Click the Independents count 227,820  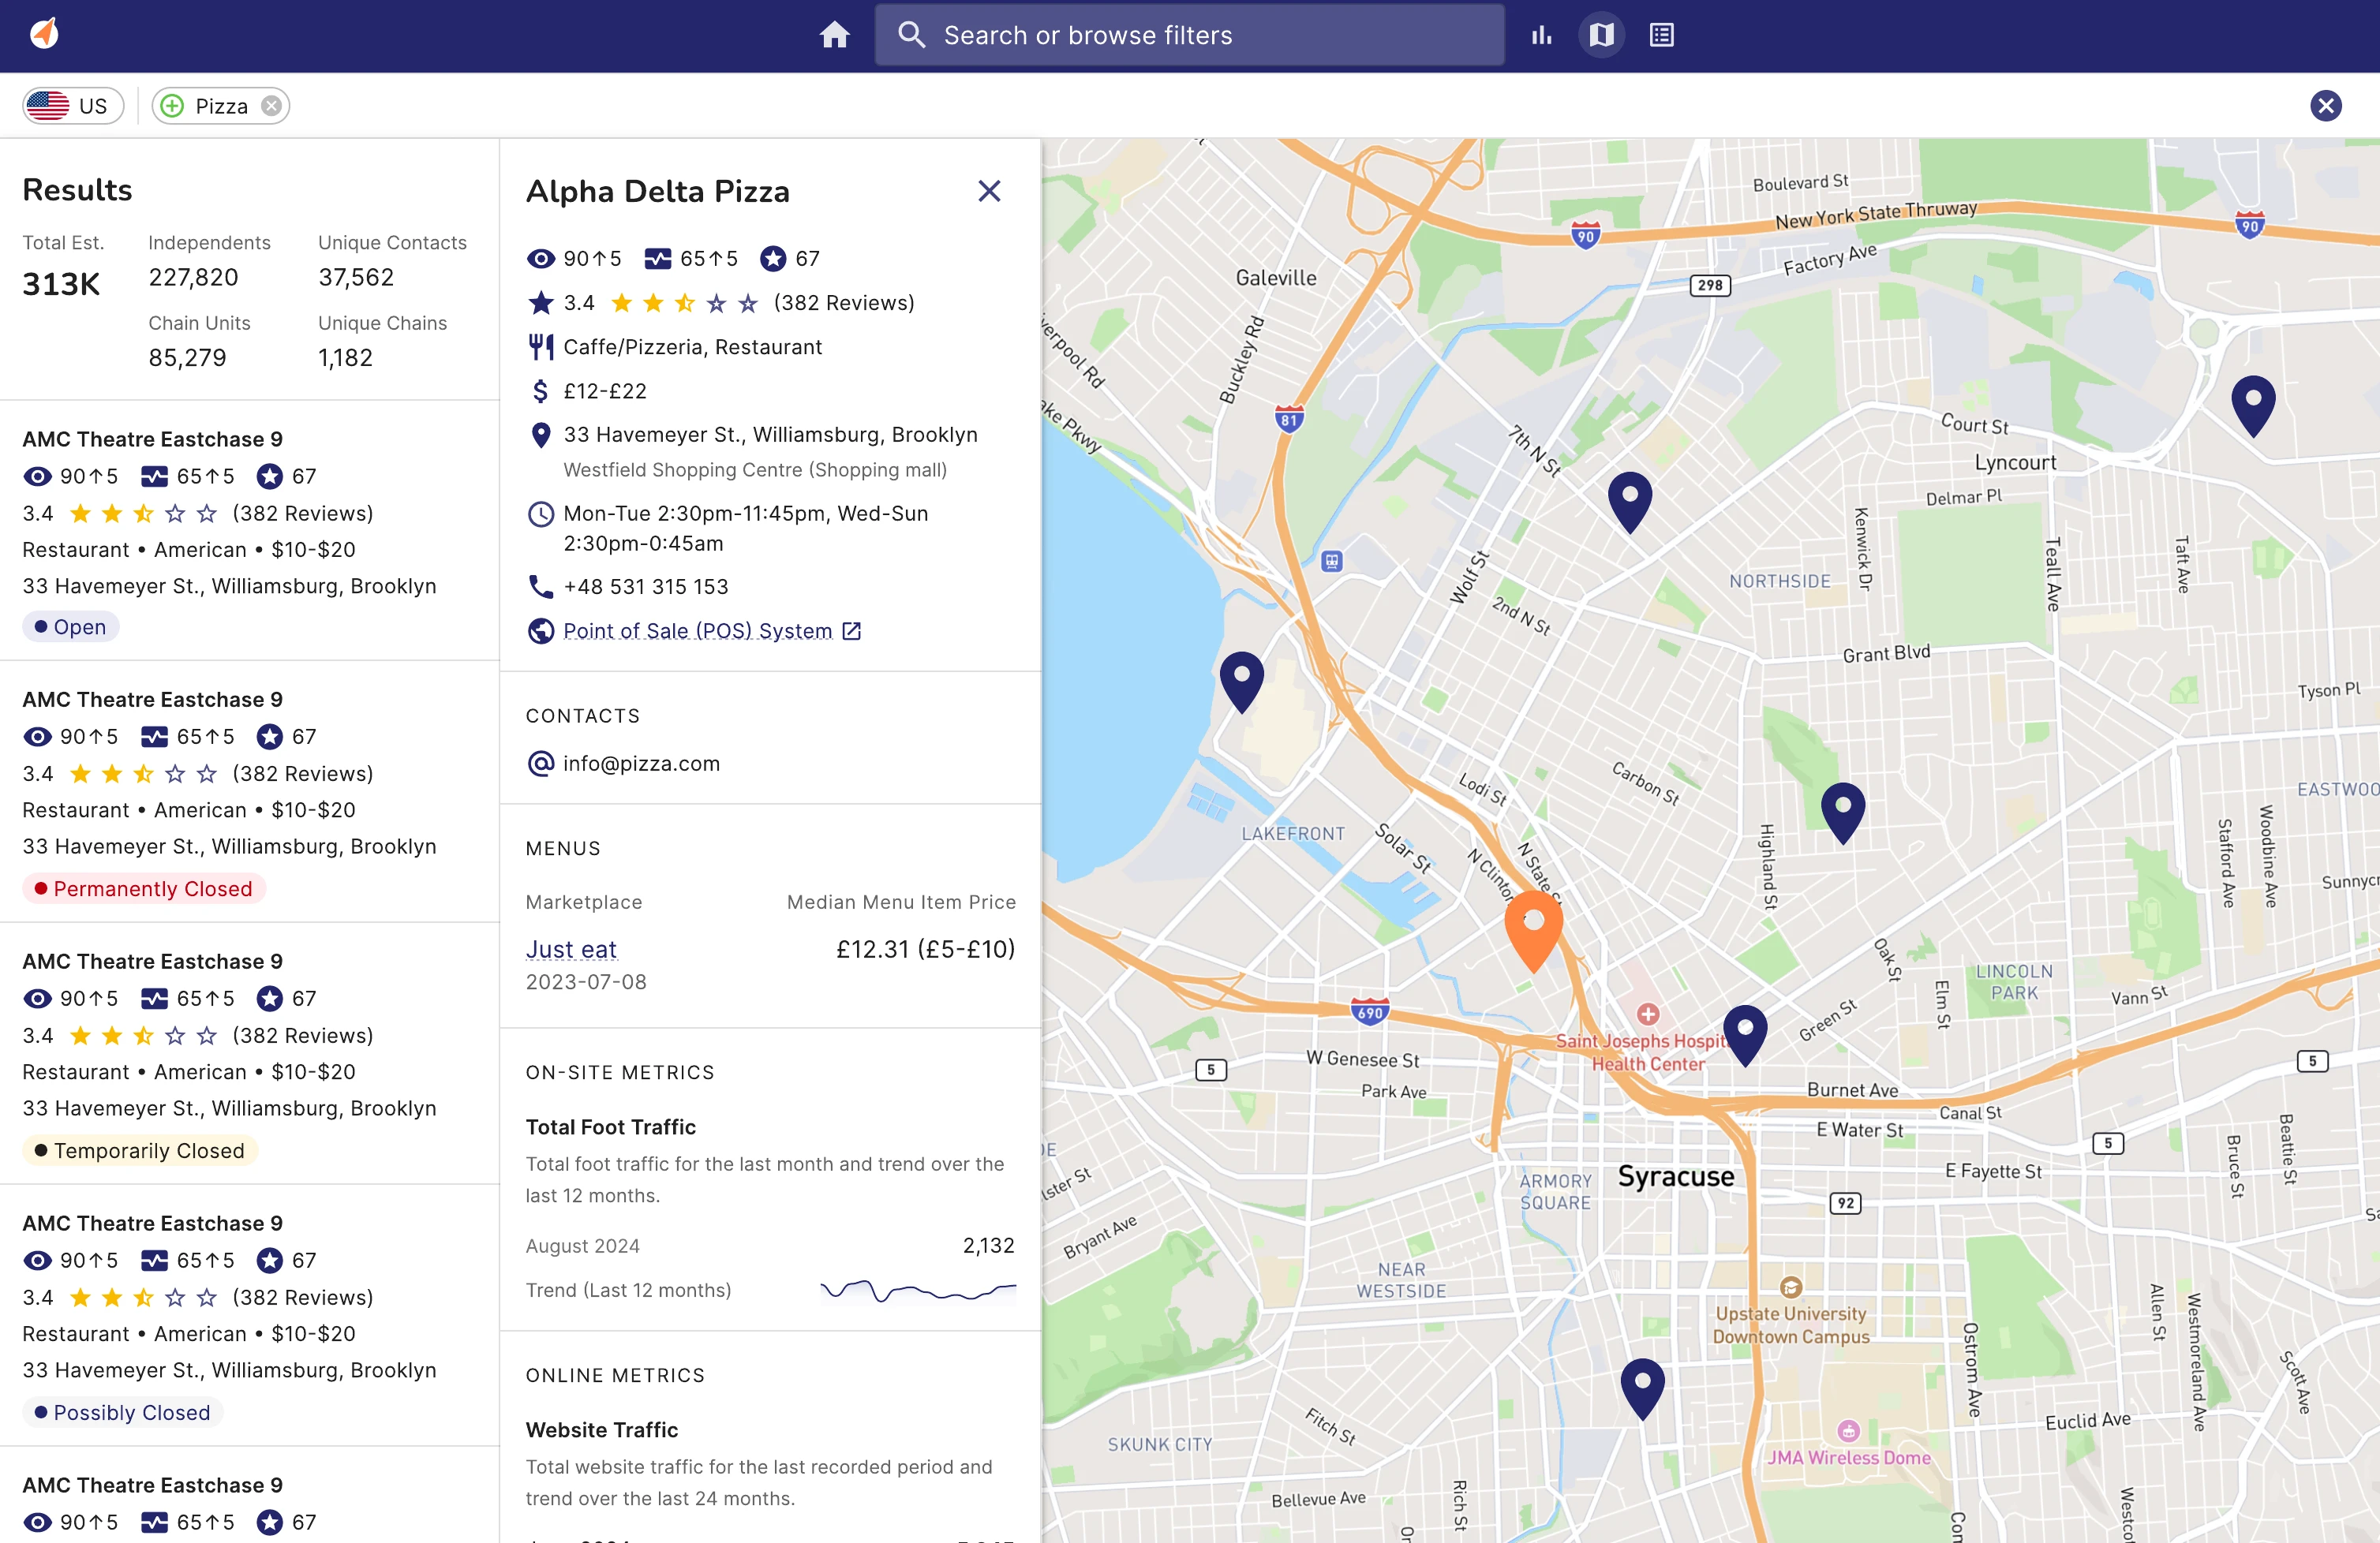coord(193,277)
